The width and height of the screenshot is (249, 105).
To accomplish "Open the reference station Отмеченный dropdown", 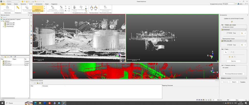I will (x=246, y=30).
